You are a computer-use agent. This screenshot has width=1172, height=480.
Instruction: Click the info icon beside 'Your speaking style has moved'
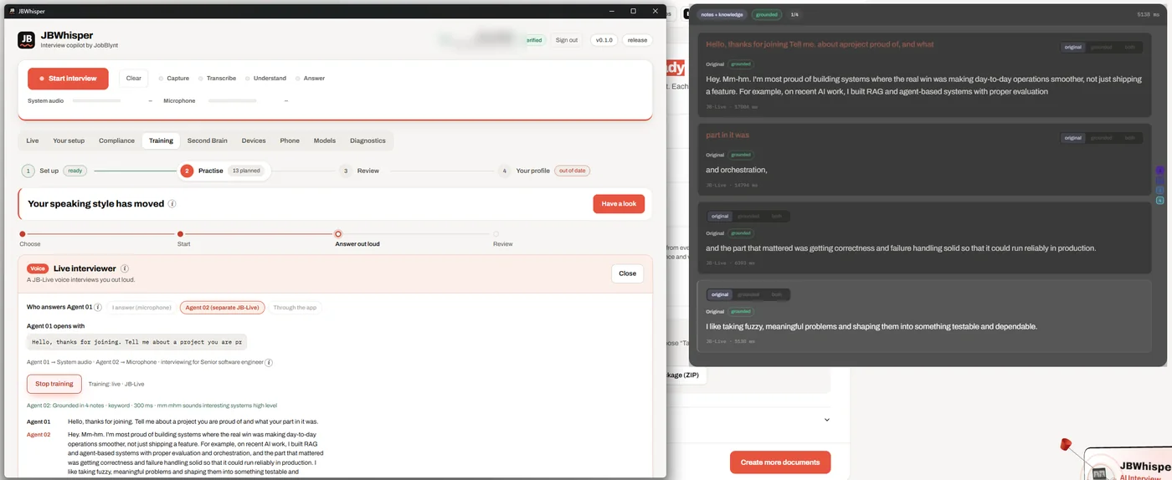(x=172, y=203)
